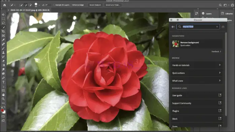Click the Select Subject button
235x132 pixels.
(95, 5)
